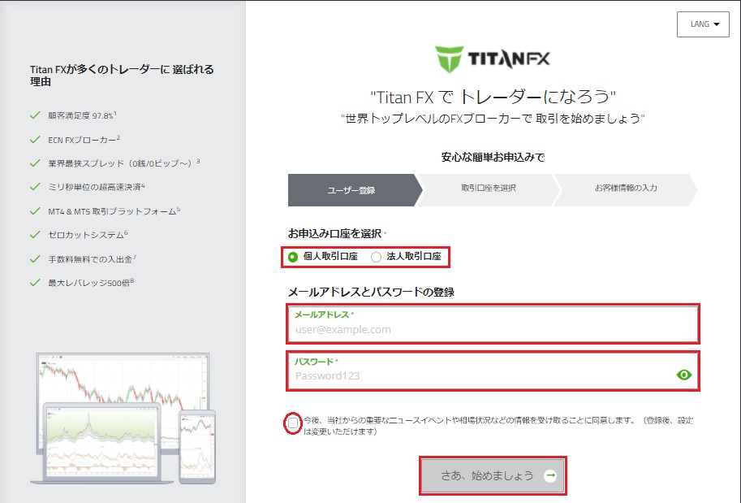Screen dimensions: 741x503
Task: Check the news and events consent checkbox
Action: point(293,423)
